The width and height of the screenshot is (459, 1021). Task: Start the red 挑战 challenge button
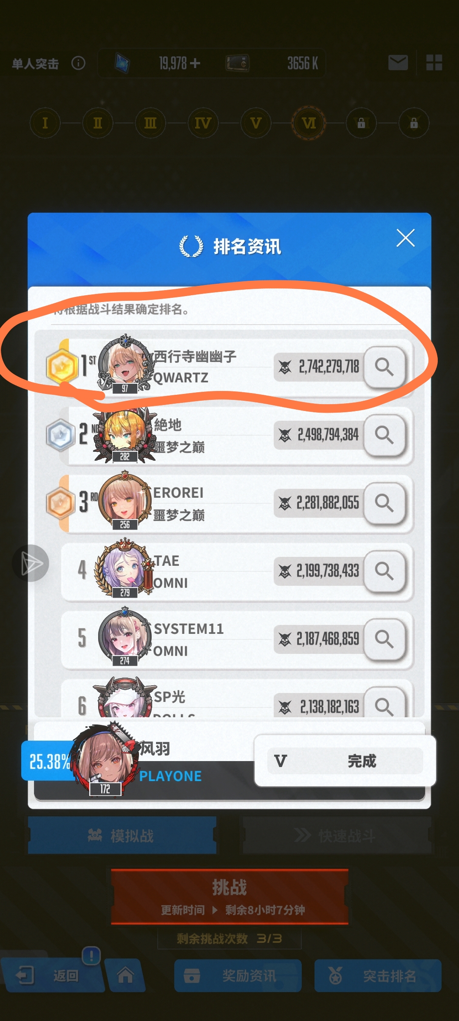229,897
